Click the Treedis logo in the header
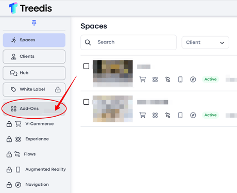 pos(30,8)
